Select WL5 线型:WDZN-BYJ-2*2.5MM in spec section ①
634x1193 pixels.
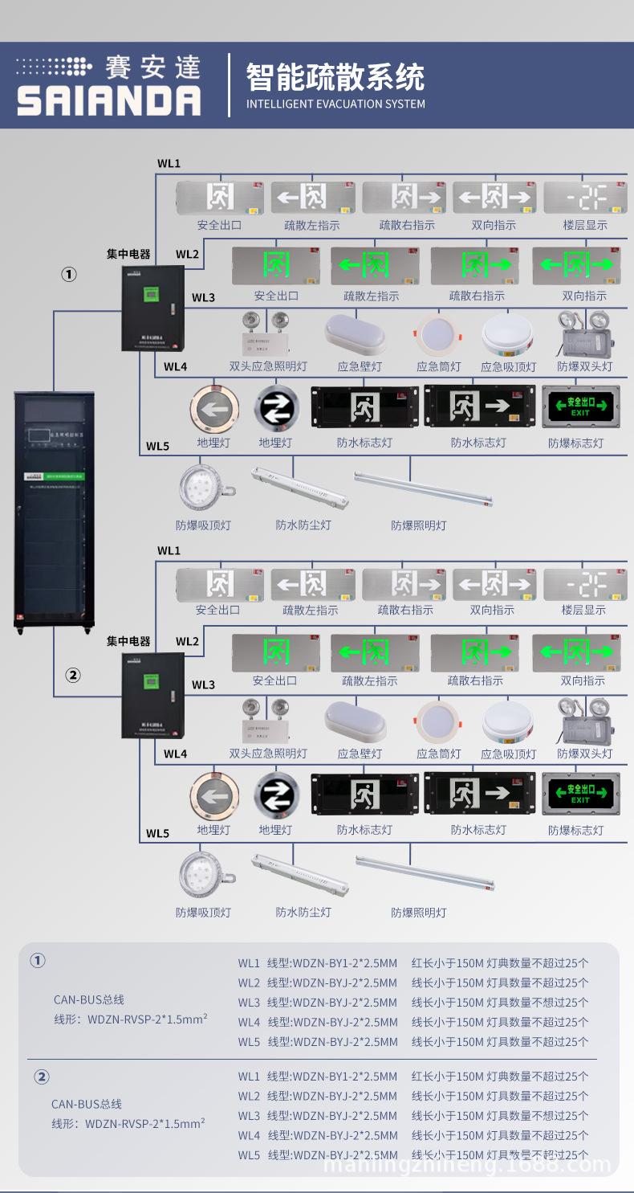click(x=317, y=1041)
